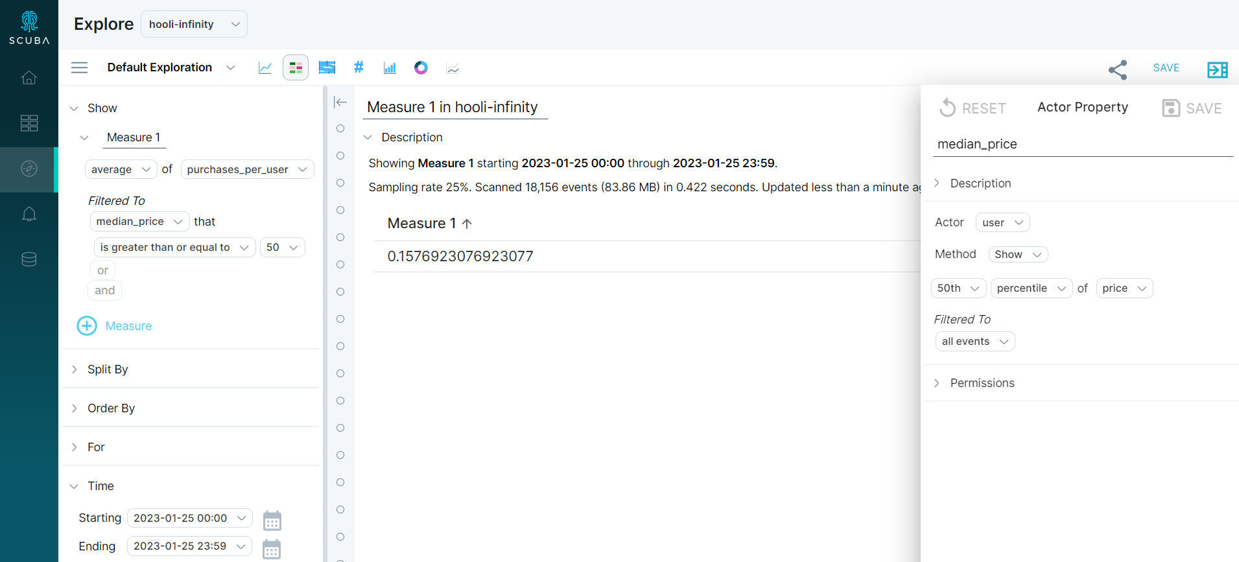Open calendar picker for Starting time
The image size is (1239, 562).
pyautogui.click(x=272, y=520)
